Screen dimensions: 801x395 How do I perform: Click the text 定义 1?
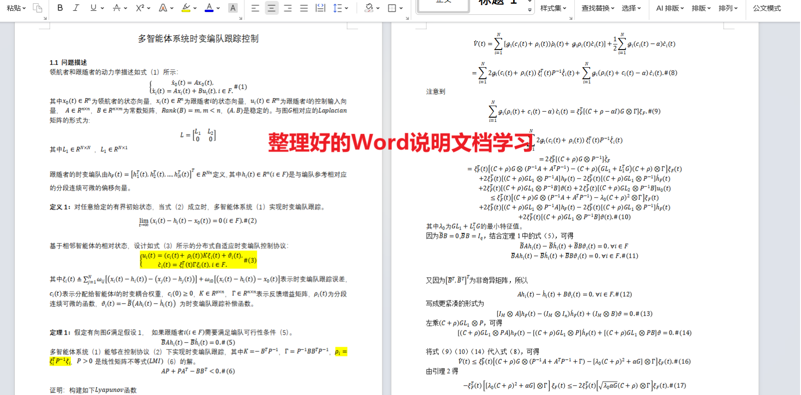tap(60, 207)
